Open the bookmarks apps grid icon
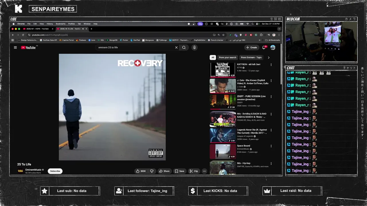Image resolution: width=367 pixels, height=206 pixels. 13,40
